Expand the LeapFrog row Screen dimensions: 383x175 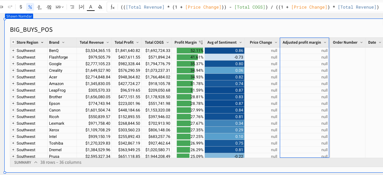(x=13, y=90)
